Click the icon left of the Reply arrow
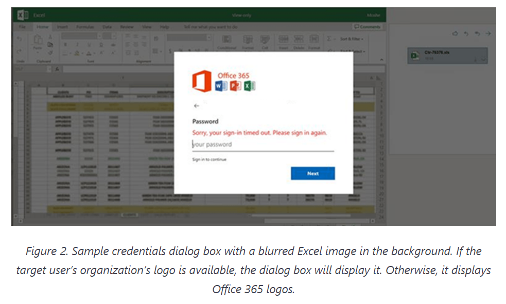 (455, 33)
